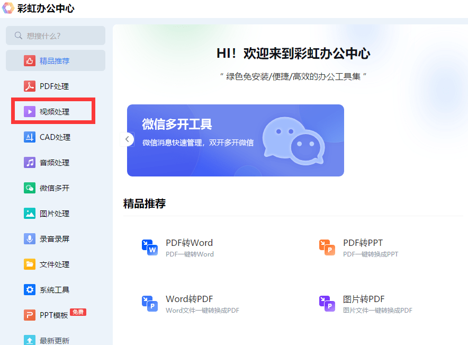
Task: Click the PDF处理 red icon
Action: (30, 86)
